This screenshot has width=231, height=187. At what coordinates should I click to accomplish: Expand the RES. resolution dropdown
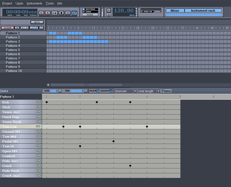[86, 91]
